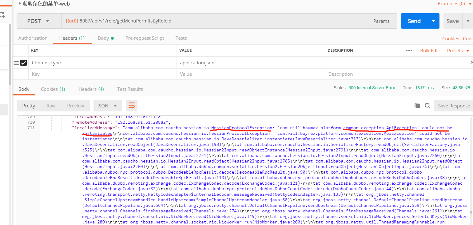The height and width of the screenshot is (225, 473).
Task: Open the POST method dropdown
Action: click(x=39, y=21)
